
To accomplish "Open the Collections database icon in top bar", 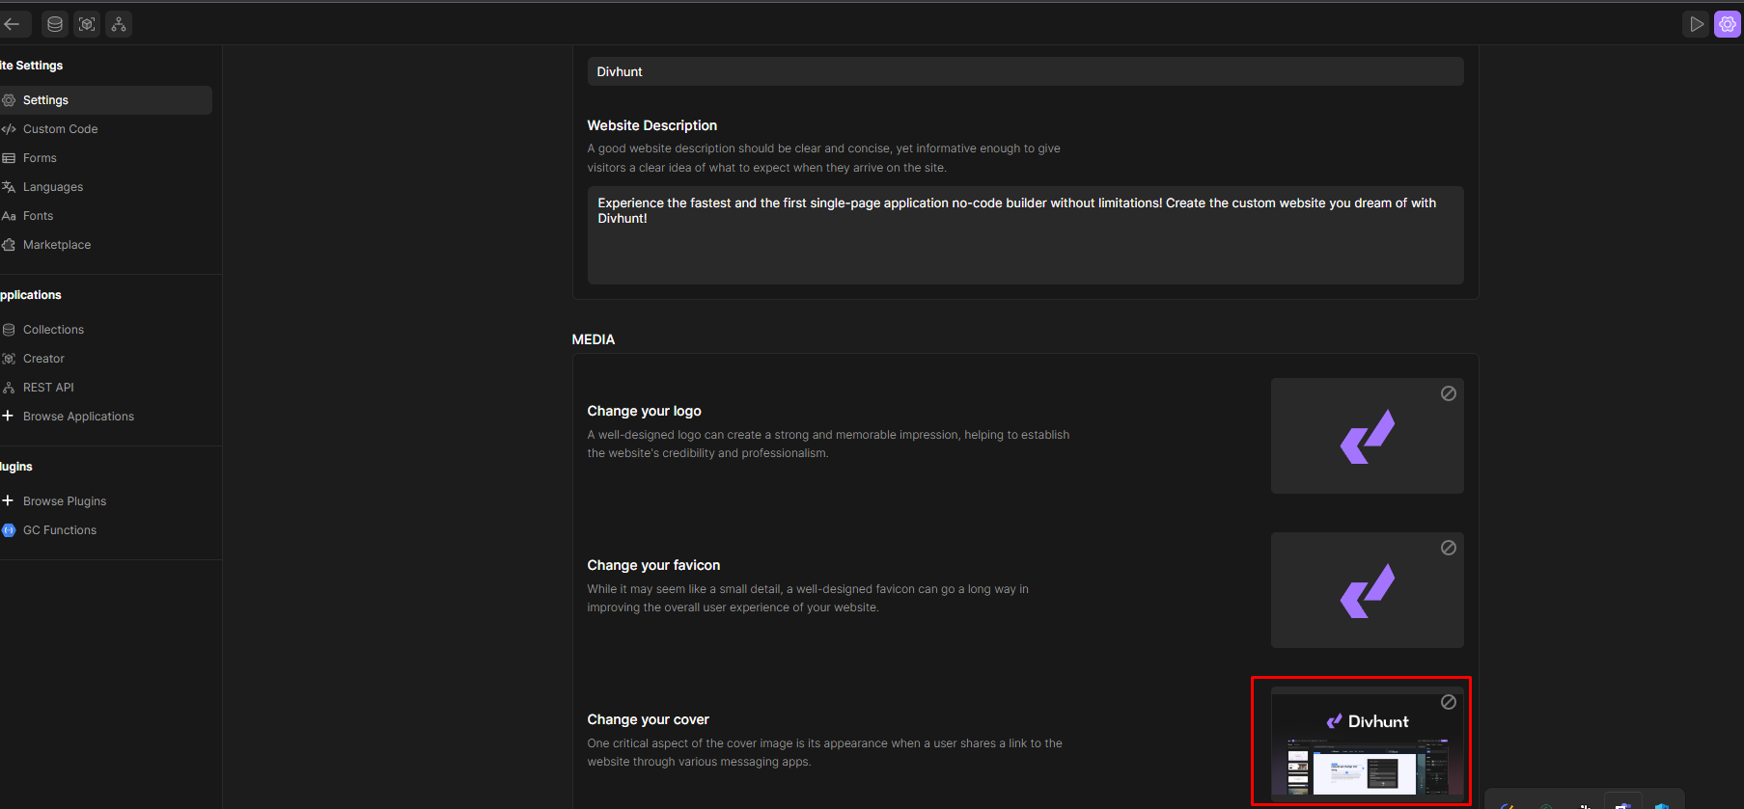I will click(x=55, y=24).
